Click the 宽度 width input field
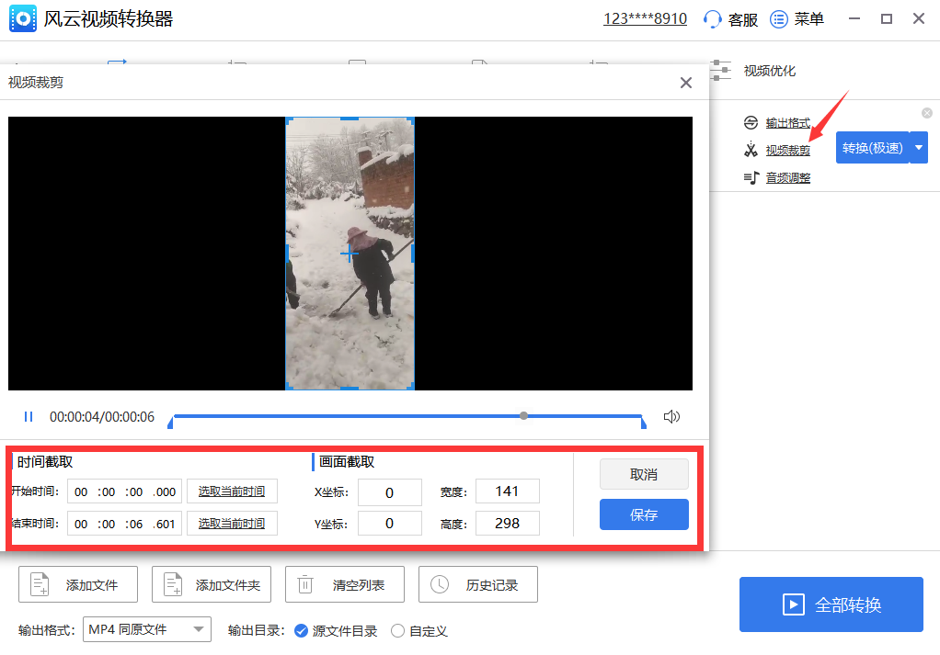Viewport: 940px width, 655px height. tap(507, 491)
